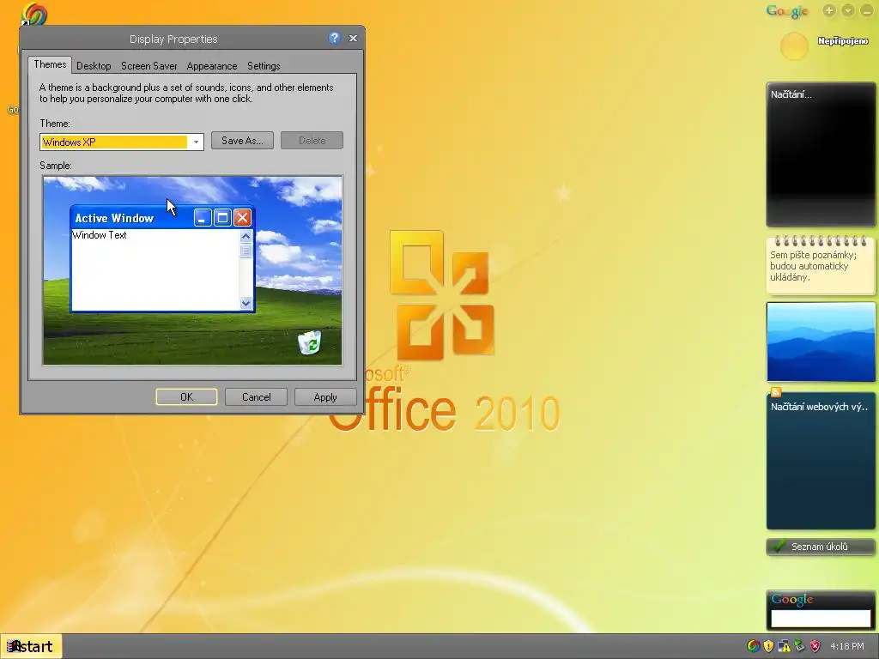Viewport: 879px width, 659px height.
Task: Click Safely Remove Hardware tray icon
Action: (799, 646)
